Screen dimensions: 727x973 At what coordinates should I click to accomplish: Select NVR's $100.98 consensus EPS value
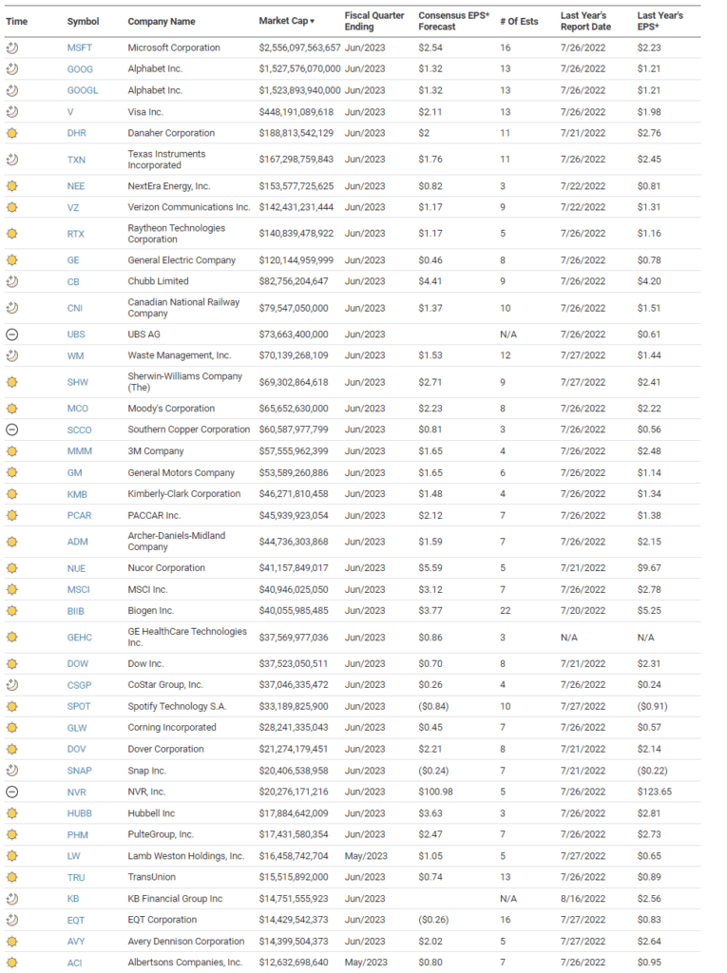tap(436, 792)
